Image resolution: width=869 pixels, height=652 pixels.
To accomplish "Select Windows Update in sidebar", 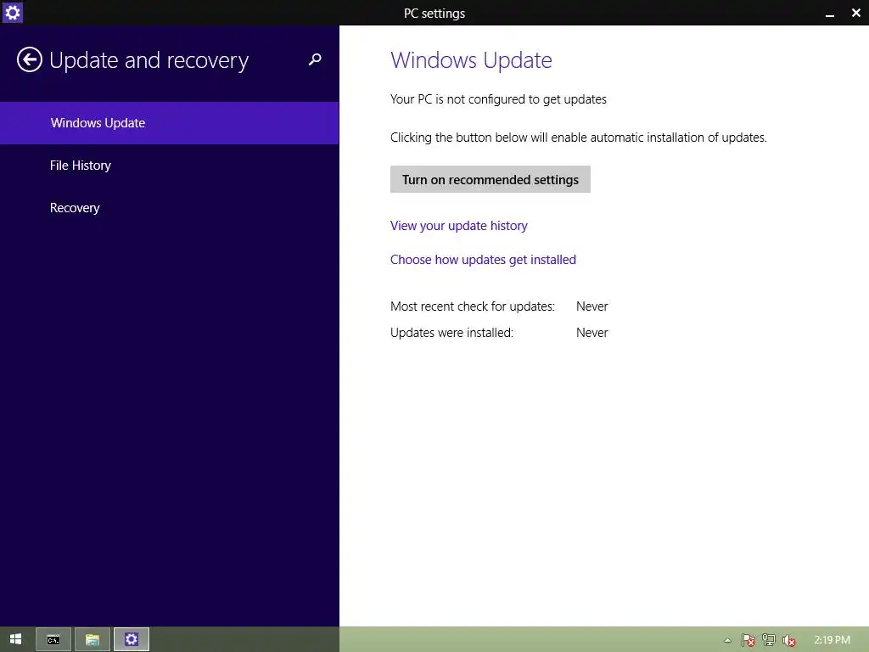I will 169,123.
